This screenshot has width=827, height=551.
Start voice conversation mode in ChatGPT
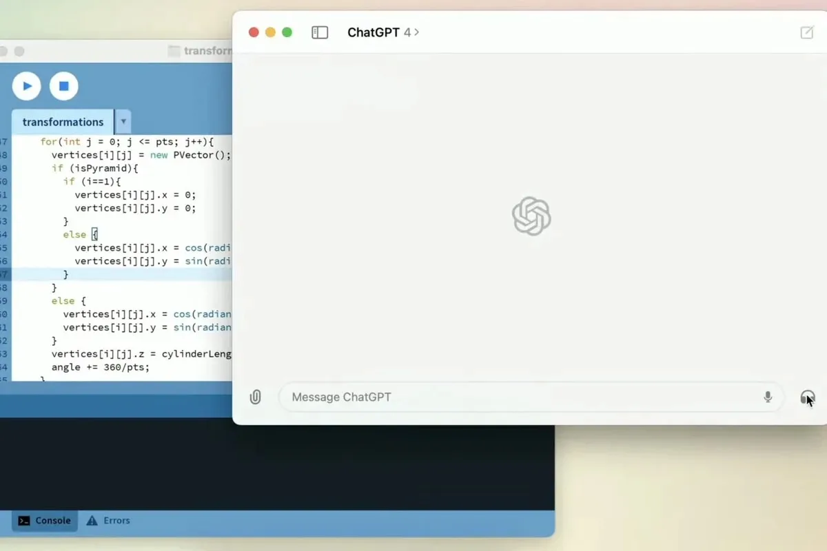807,397
